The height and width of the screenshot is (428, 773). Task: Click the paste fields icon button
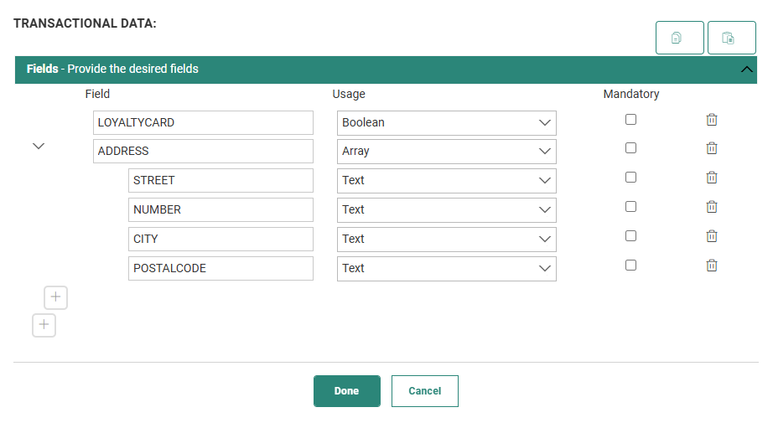[x=731, y=38]
